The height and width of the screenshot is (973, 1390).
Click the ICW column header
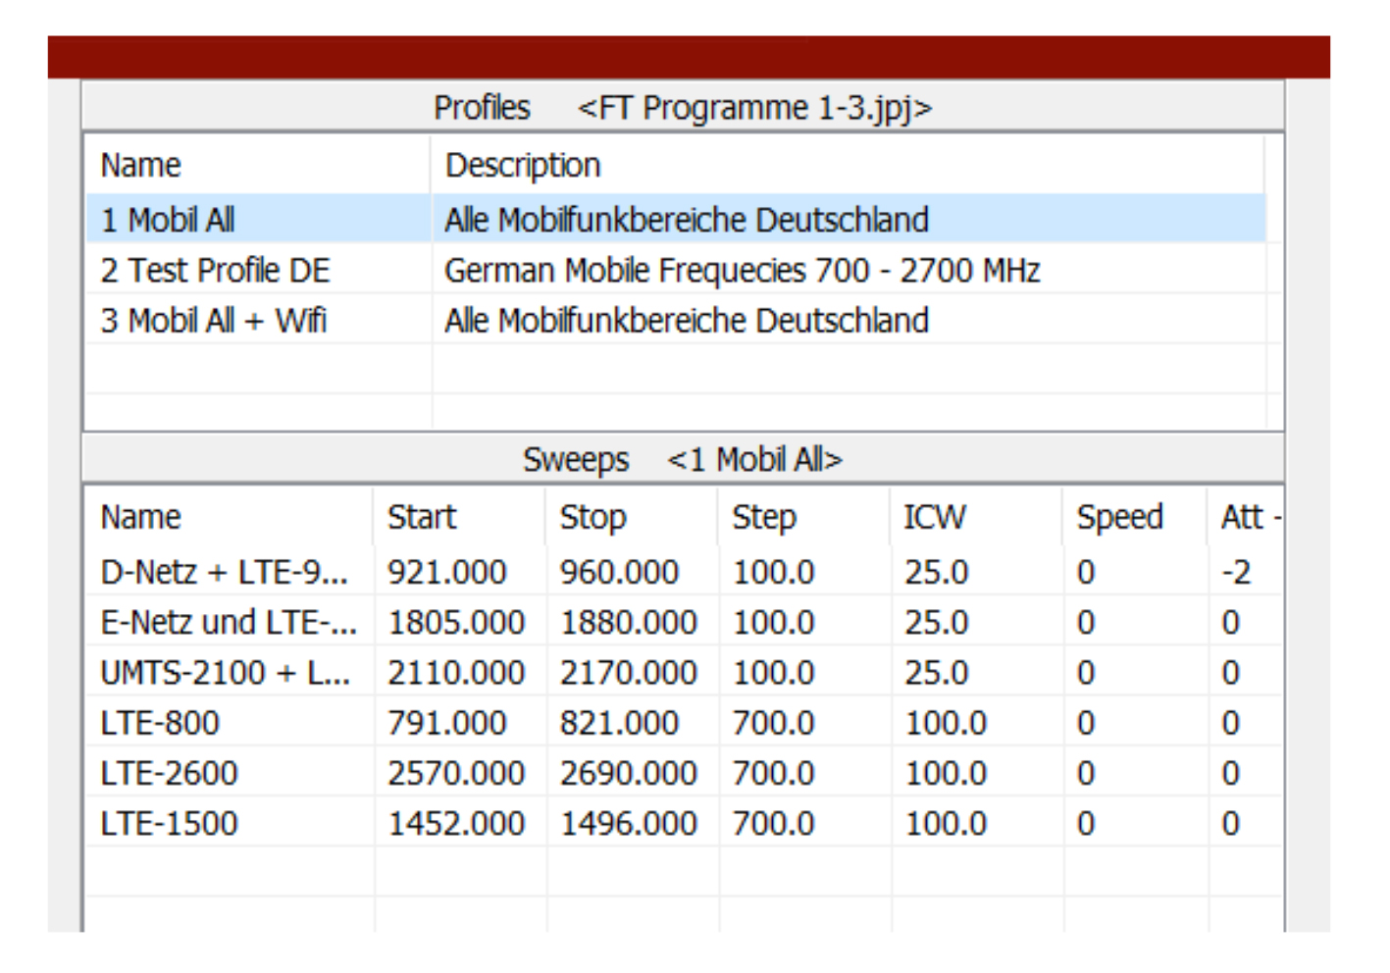tap(934, 517)
